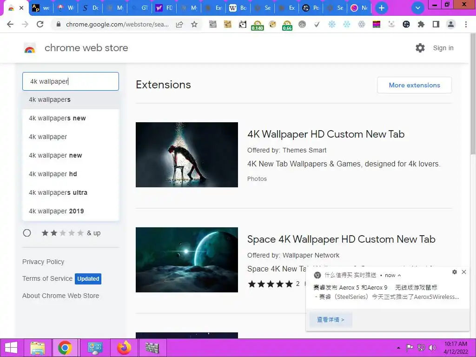Switch to the 'GT' tab
Screen dimensions: 476x357
pyautogui.click(x=140, y=8)
